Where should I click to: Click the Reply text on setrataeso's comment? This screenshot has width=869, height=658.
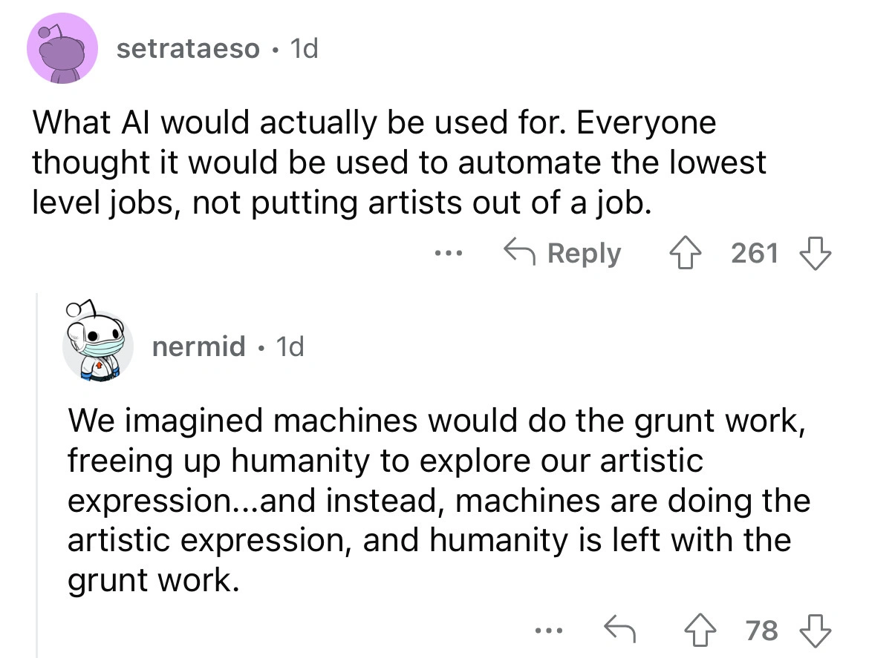click(x=584, y=254)
